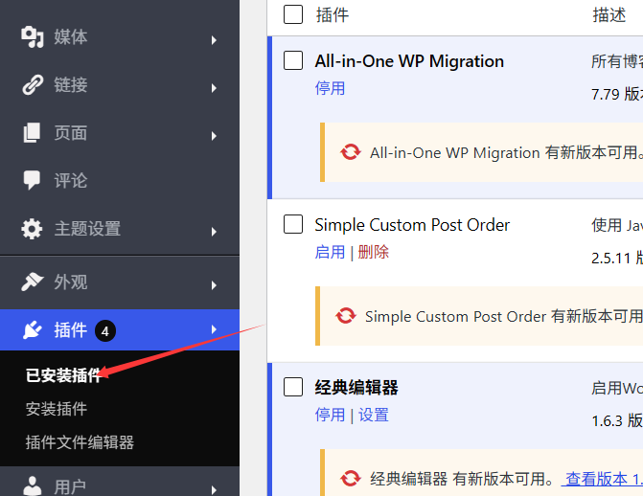Click 'All-in-One WP Migration 有新版本可用' notice text
Screen dimensions: 643x496
[506, 153]
